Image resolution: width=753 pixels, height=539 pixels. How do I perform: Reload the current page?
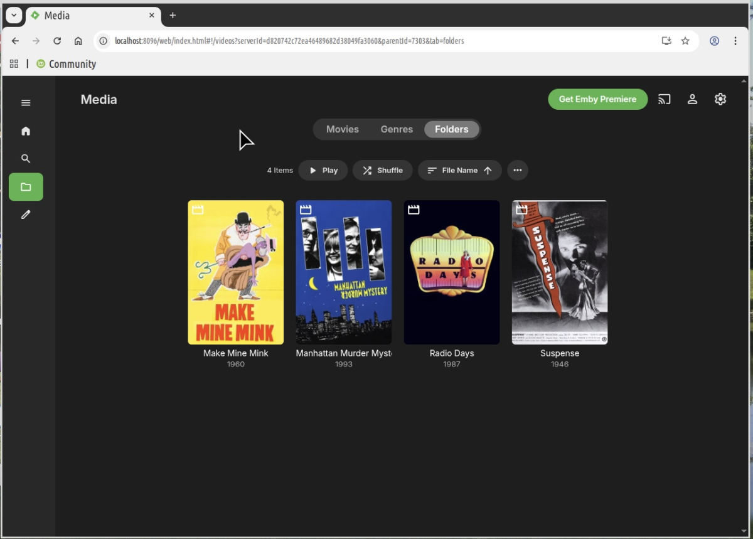(x=57, y=41)
